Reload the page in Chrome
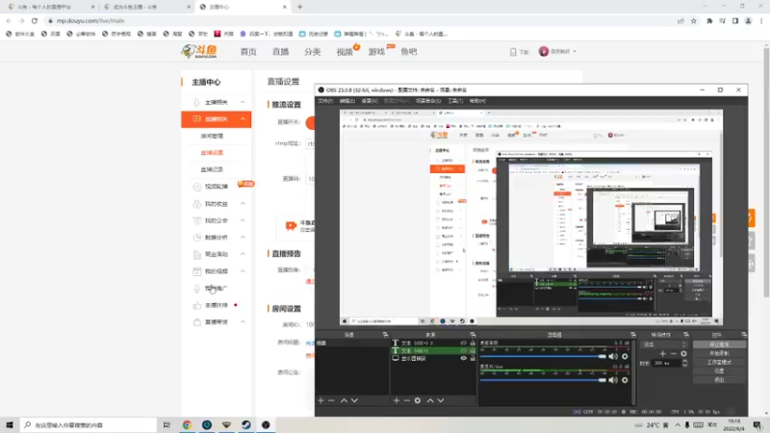 tap(35, 20)
